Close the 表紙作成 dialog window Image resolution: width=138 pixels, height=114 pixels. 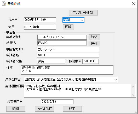coord(133,3)
